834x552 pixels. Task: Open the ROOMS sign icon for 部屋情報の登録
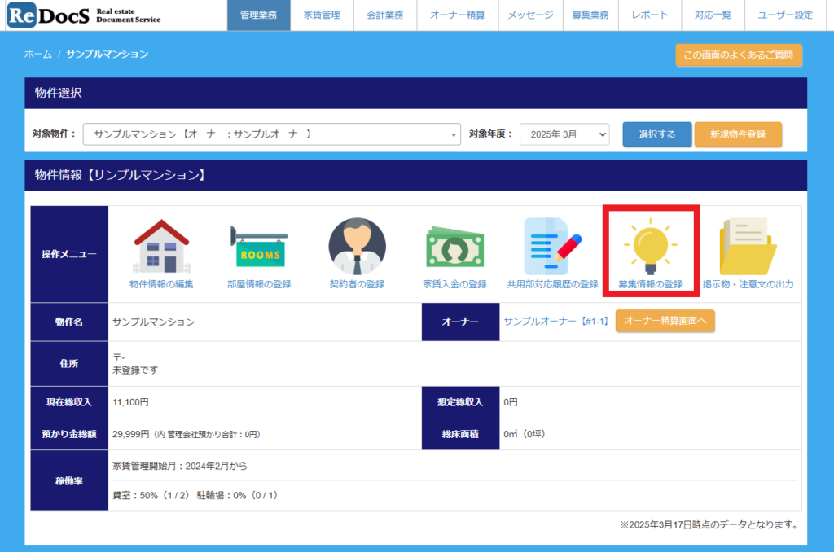pos(259,246)
